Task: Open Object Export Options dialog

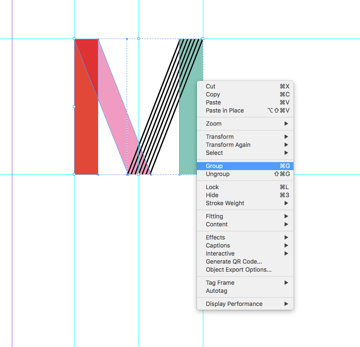Action: tap(238, 270)
